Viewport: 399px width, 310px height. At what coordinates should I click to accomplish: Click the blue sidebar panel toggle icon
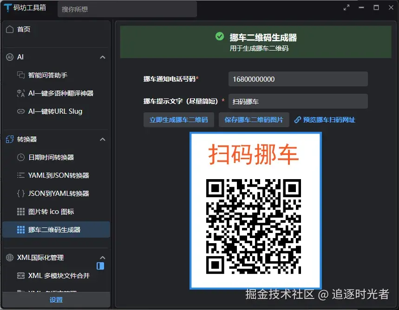click(100, 266)
